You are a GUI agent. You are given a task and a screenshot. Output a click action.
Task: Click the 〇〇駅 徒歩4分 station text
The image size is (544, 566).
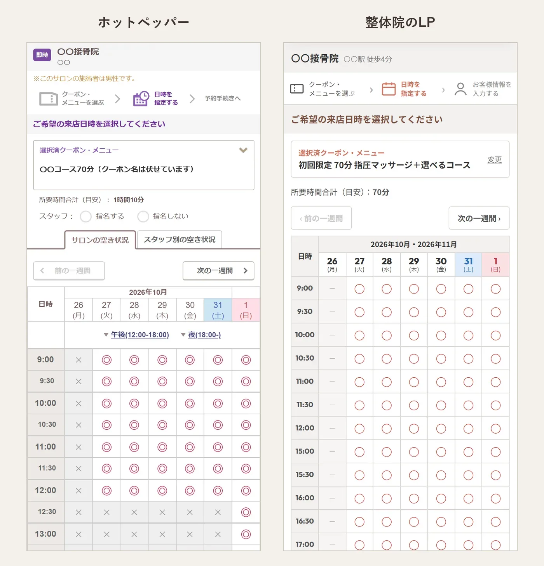[x=368, y=59]
